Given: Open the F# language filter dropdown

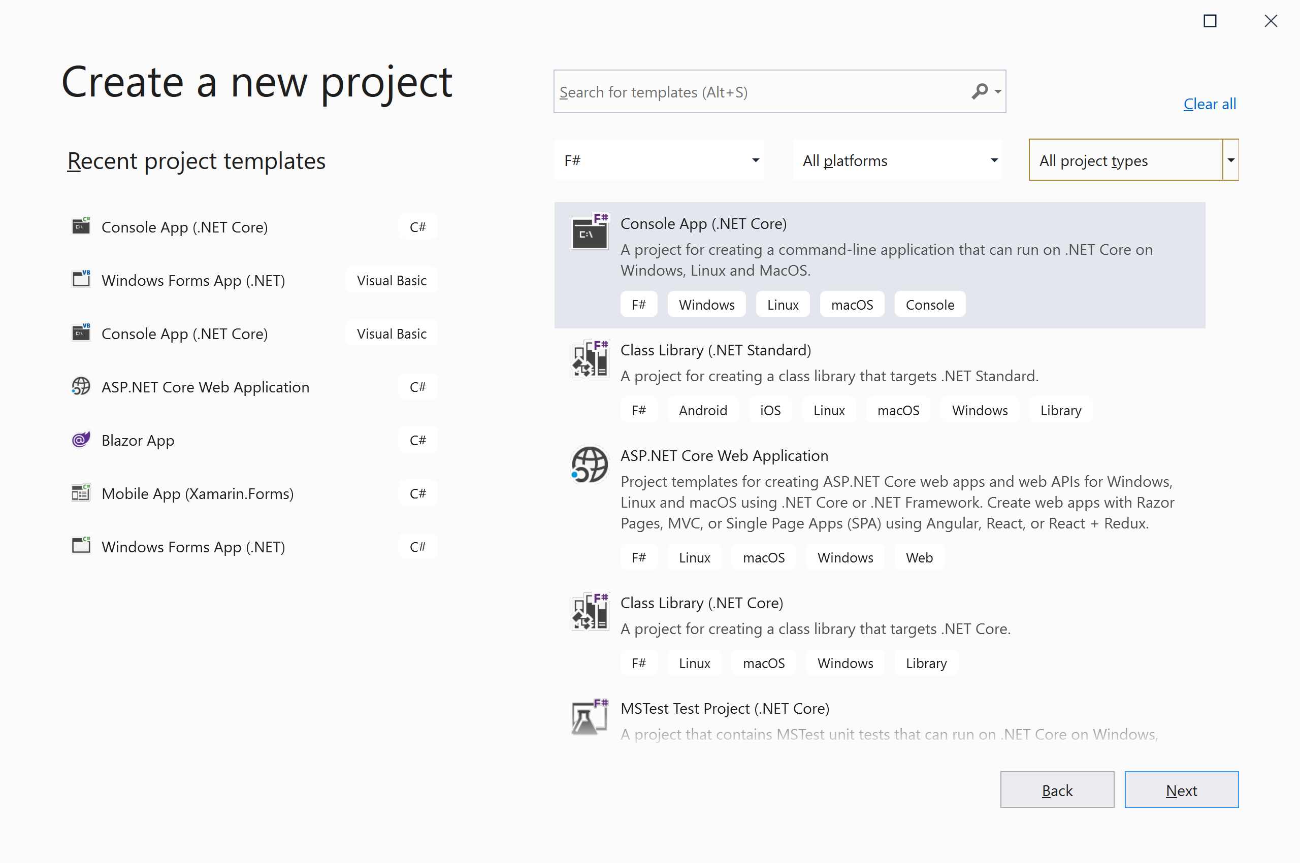Looking at the screenshot, I should [x=659, y=160].
